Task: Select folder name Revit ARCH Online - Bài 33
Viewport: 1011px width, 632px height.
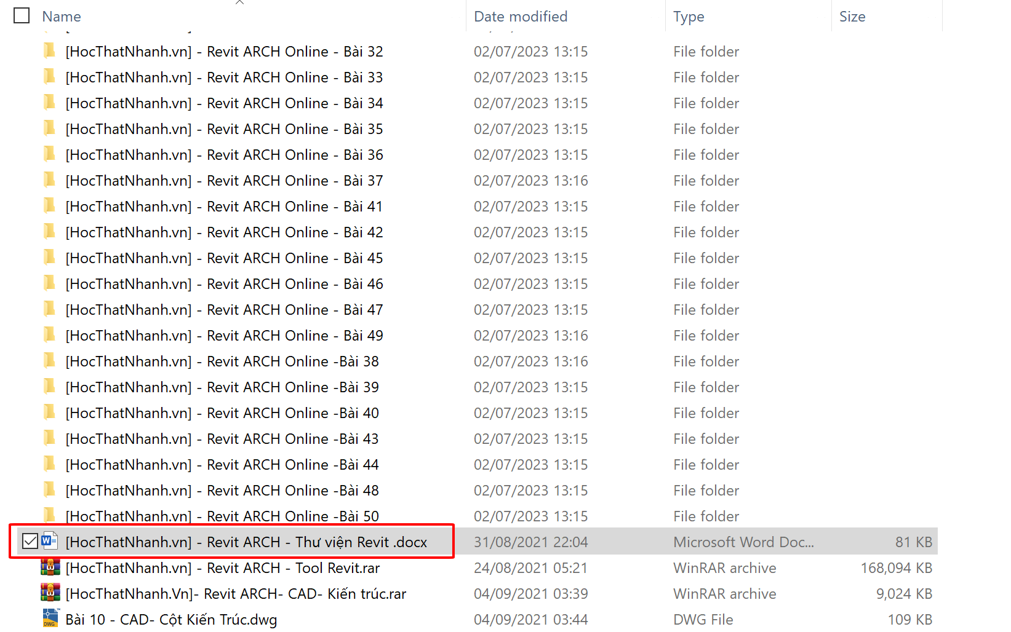Action: [x=224, y=77]
